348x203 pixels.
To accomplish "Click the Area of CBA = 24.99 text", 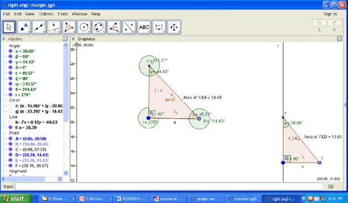I will 203,98.
